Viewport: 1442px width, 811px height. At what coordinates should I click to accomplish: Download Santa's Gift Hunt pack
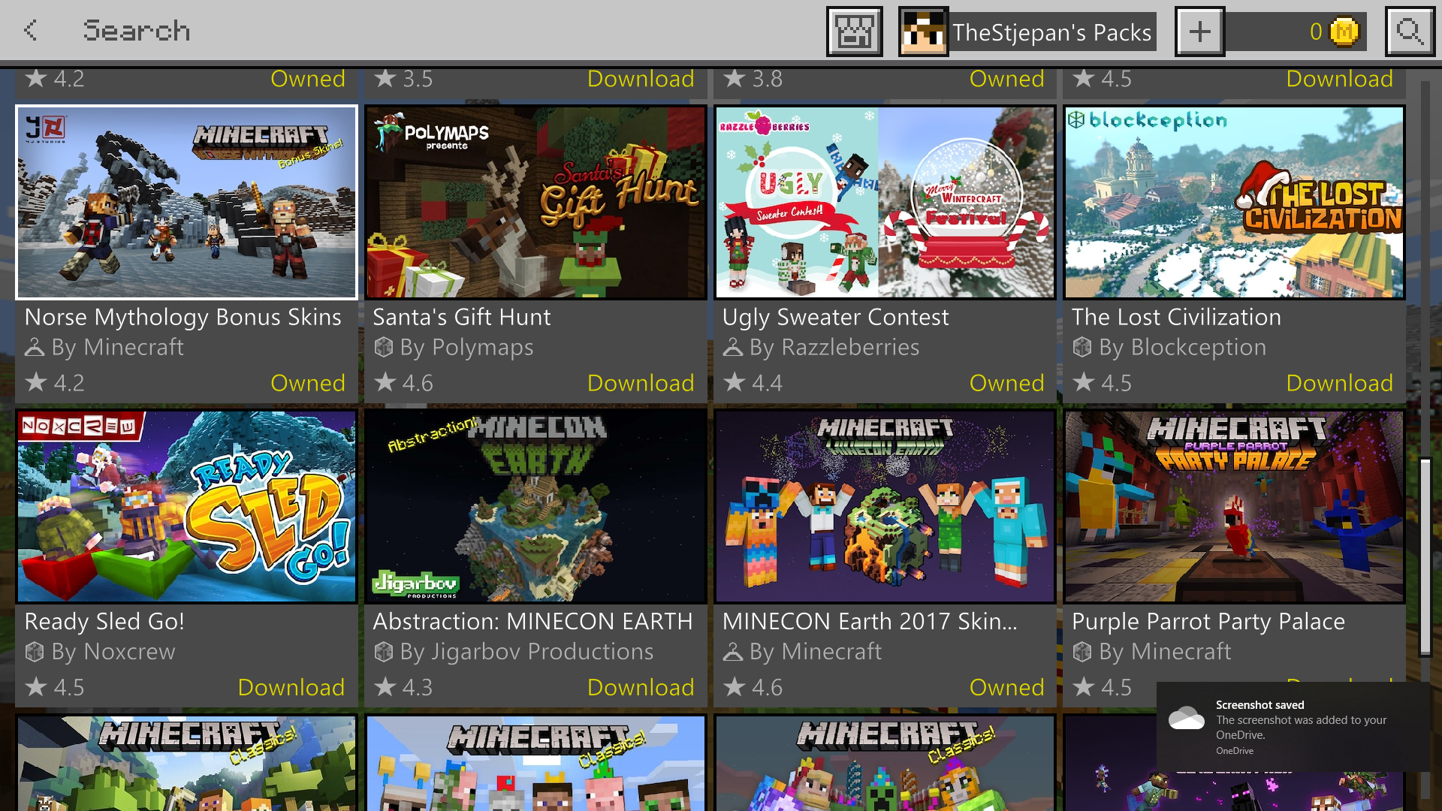coord(640,383)
